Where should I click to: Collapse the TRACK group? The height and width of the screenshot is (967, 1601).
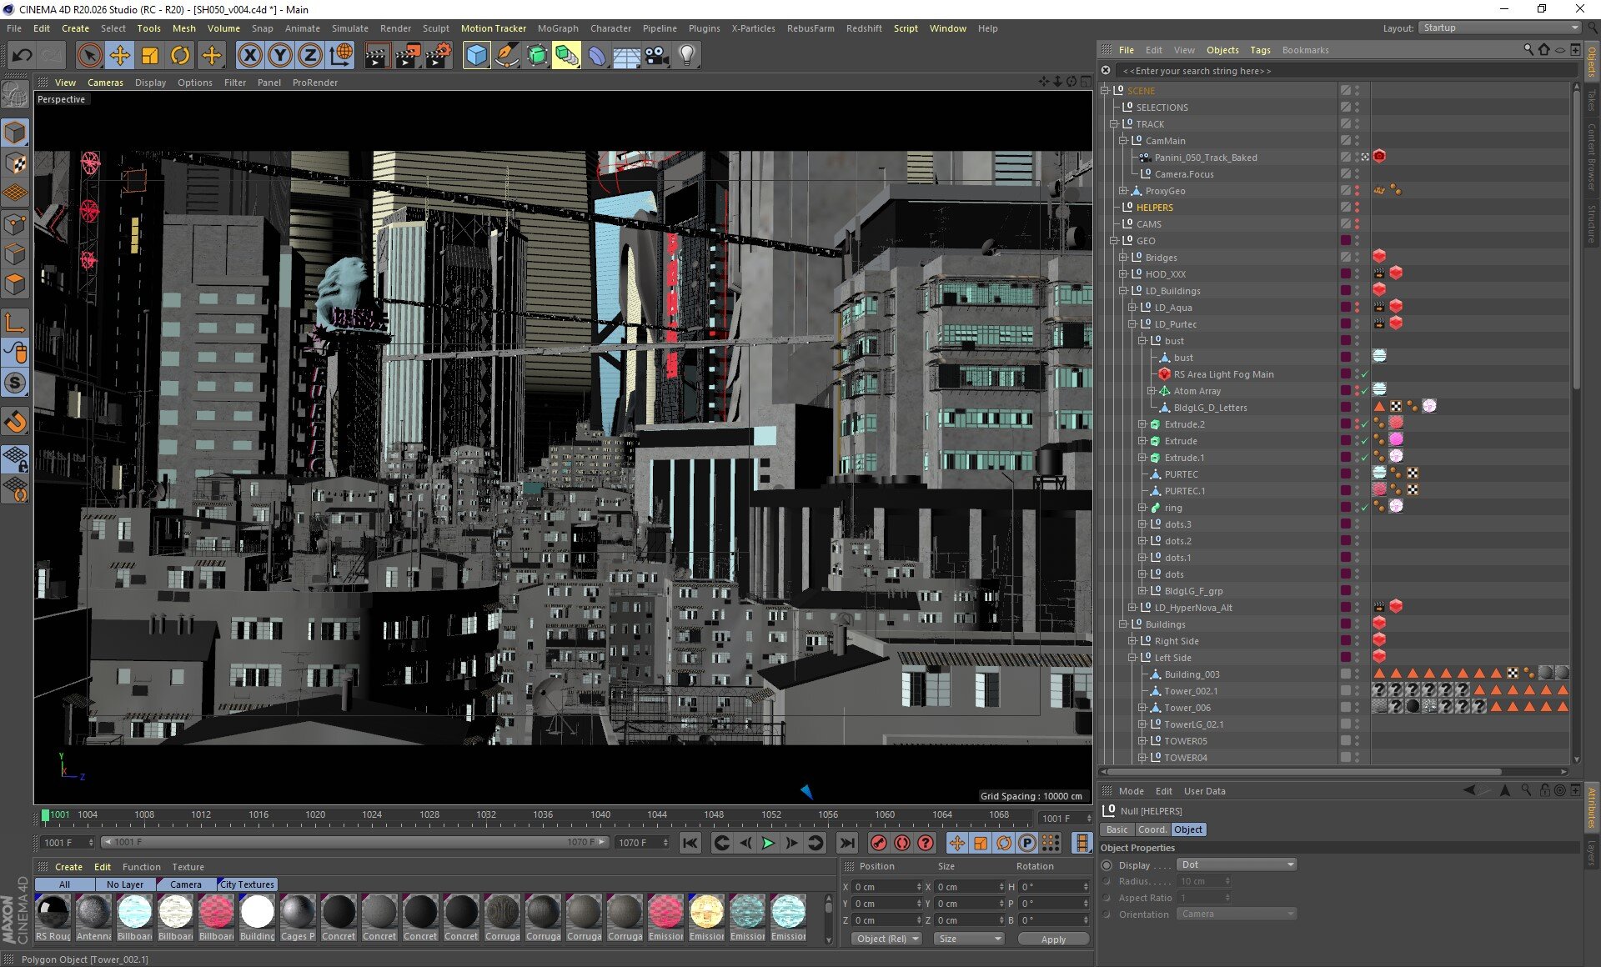pos(1114,123)
